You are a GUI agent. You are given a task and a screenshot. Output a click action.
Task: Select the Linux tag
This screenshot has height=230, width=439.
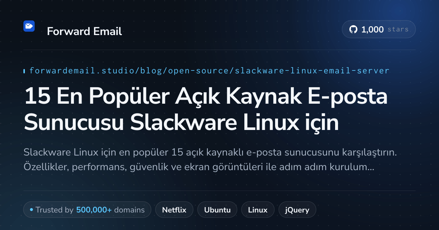258,210
